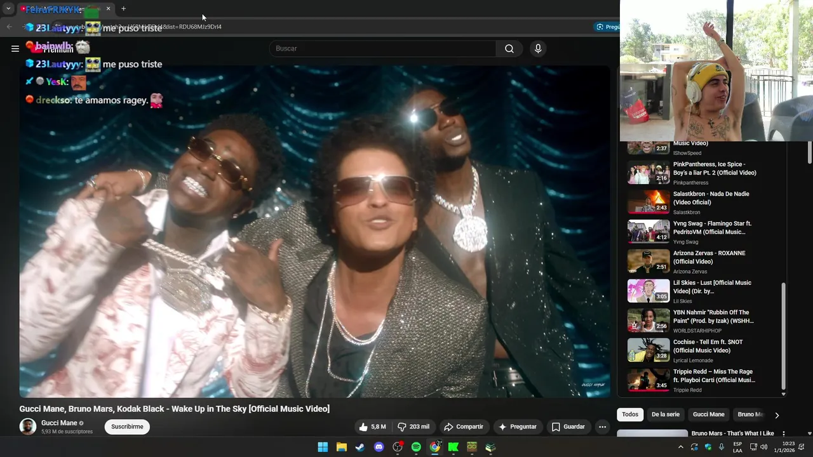813x457 pixels.
Task: Open YBN Nahmir Rubbin Off The Paint thumbnail
Action: [648, 321]
